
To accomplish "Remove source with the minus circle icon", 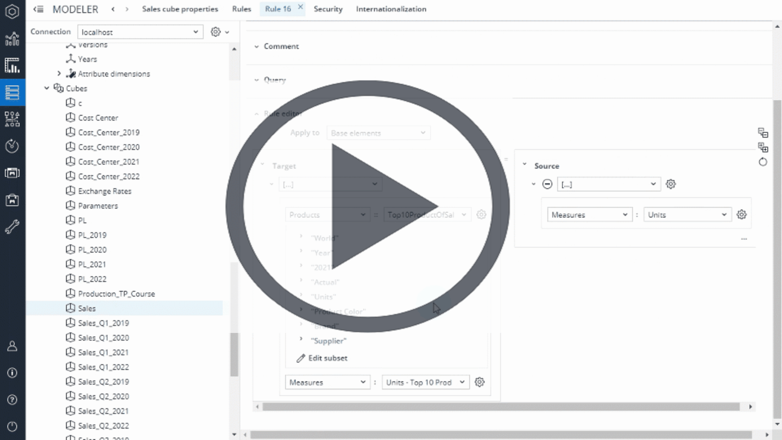I will click(547, 184).
